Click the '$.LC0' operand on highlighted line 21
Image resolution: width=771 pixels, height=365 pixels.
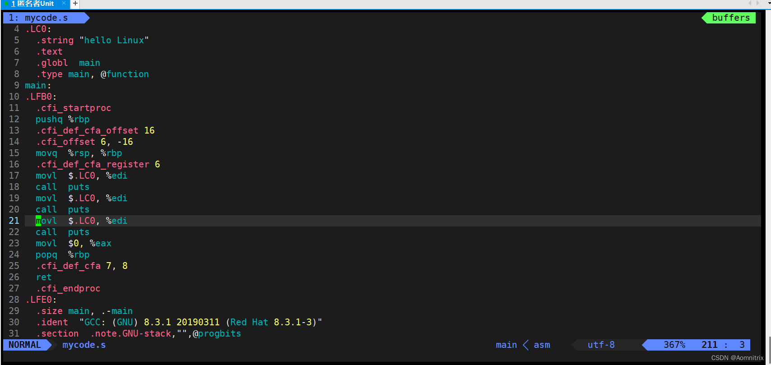pyautogui.click(x=82, y=221)
